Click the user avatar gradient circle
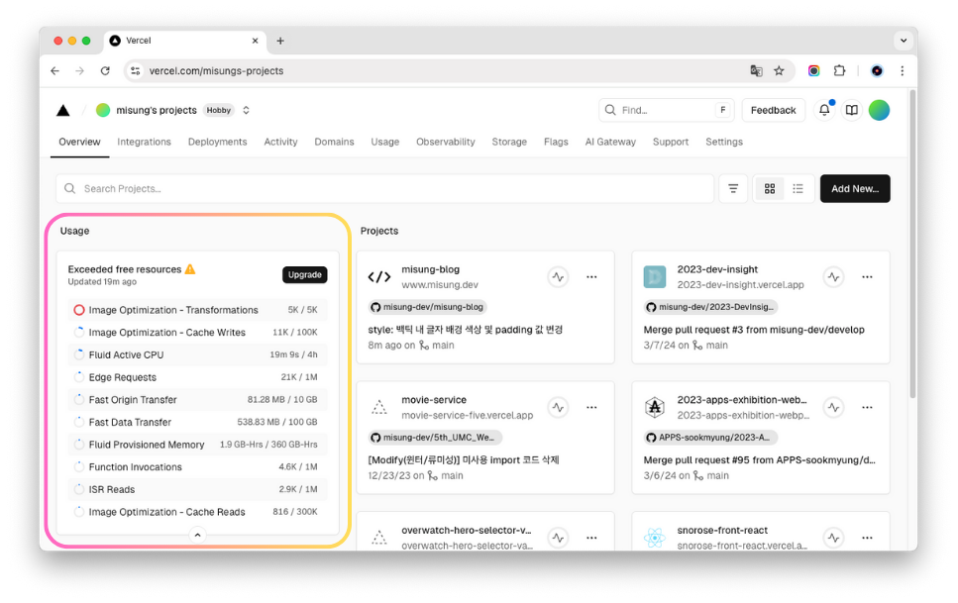The width and height of the screenshot is (958, 603). pos(879,110)
